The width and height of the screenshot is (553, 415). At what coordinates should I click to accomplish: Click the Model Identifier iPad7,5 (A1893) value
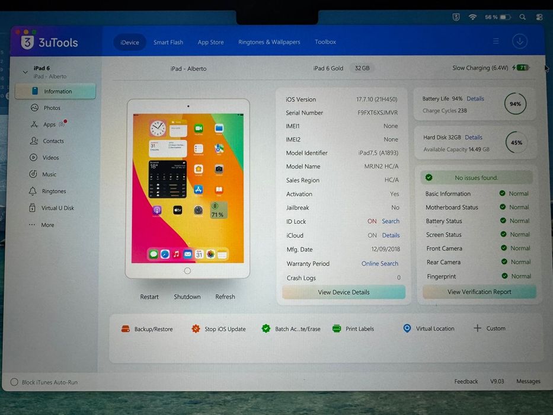tap(378, 153)
